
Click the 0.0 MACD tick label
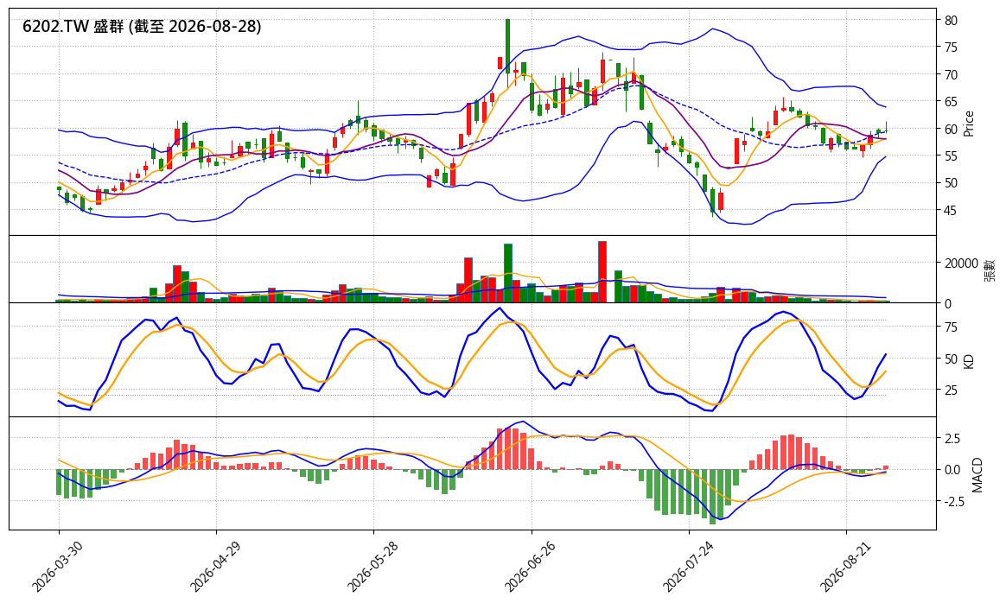pyautogui.click(x=952, y=470)
